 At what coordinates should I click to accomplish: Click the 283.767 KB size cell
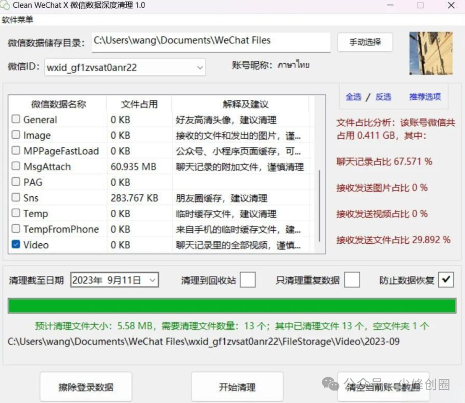[134, 198]
